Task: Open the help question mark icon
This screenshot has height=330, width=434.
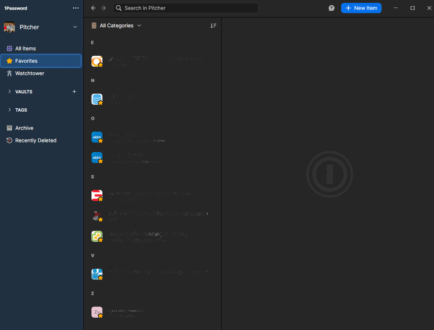Action: click(x=331, y=8)
